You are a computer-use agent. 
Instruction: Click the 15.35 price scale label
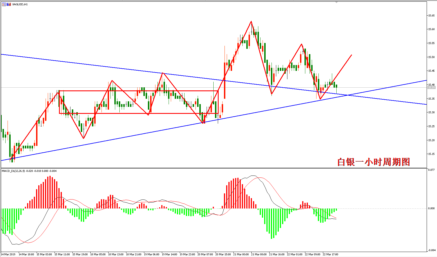pyautogui.click(x=431, y=99)
